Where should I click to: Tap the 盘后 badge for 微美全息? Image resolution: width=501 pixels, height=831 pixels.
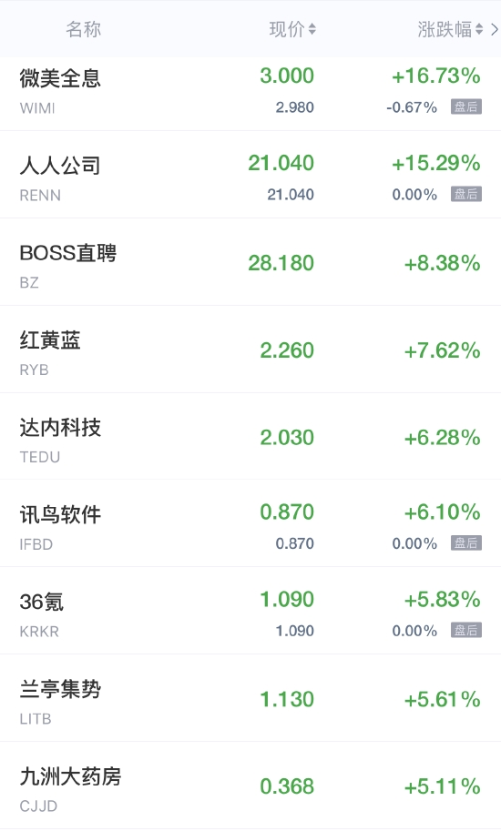pyautogui.click(x=466, y=106)
